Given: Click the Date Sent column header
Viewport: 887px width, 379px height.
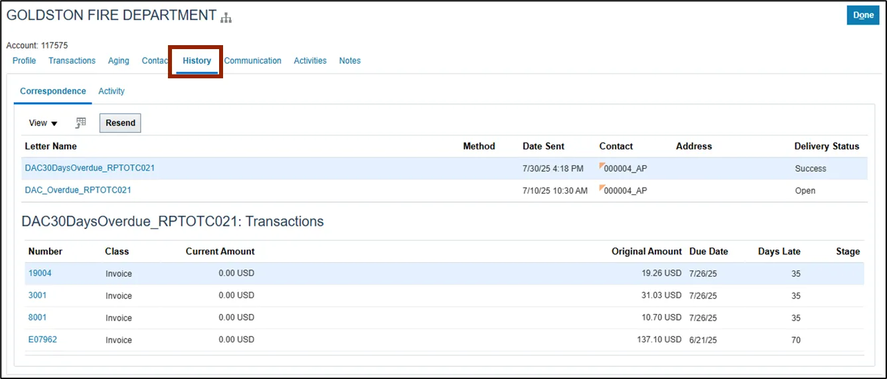Looking at the screenshot, I should coord(543,146).
